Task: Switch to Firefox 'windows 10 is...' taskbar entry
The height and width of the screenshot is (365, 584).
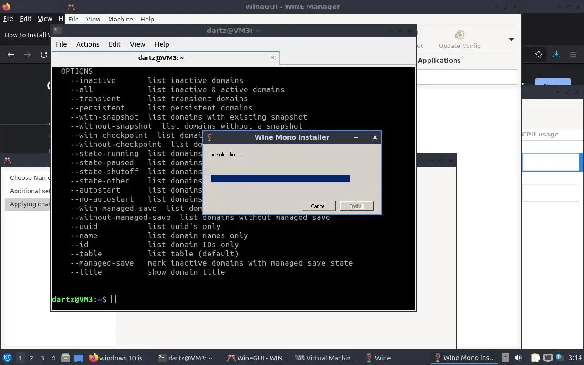Action: 119,358
